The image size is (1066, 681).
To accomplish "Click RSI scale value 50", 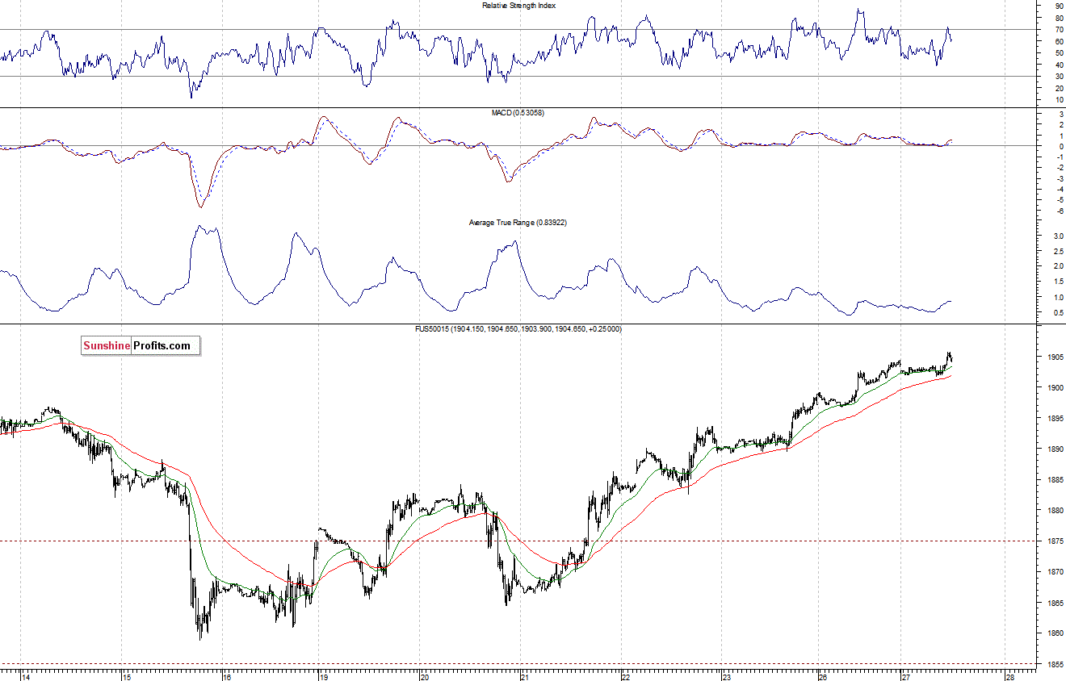I will pyautogui.click(x=1059, y=52).
